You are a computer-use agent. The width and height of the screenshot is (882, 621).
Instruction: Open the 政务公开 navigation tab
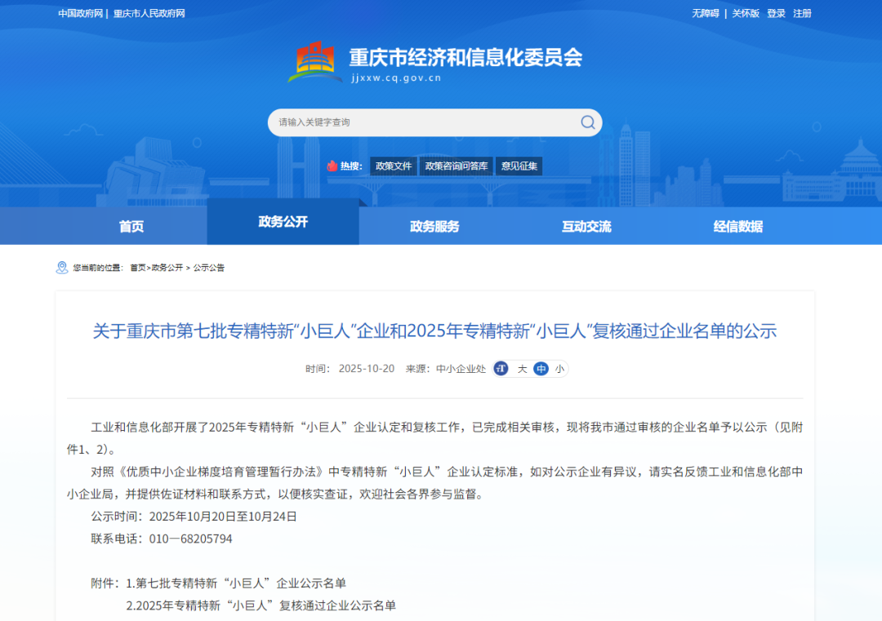point(283,222)
